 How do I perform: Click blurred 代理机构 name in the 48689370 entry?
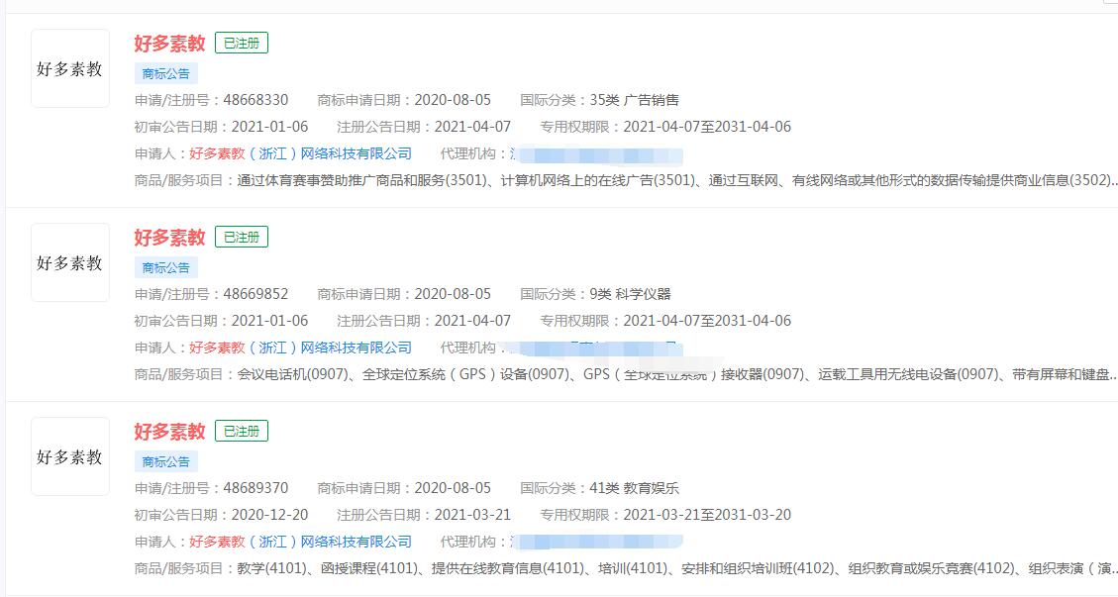[597, 543]
